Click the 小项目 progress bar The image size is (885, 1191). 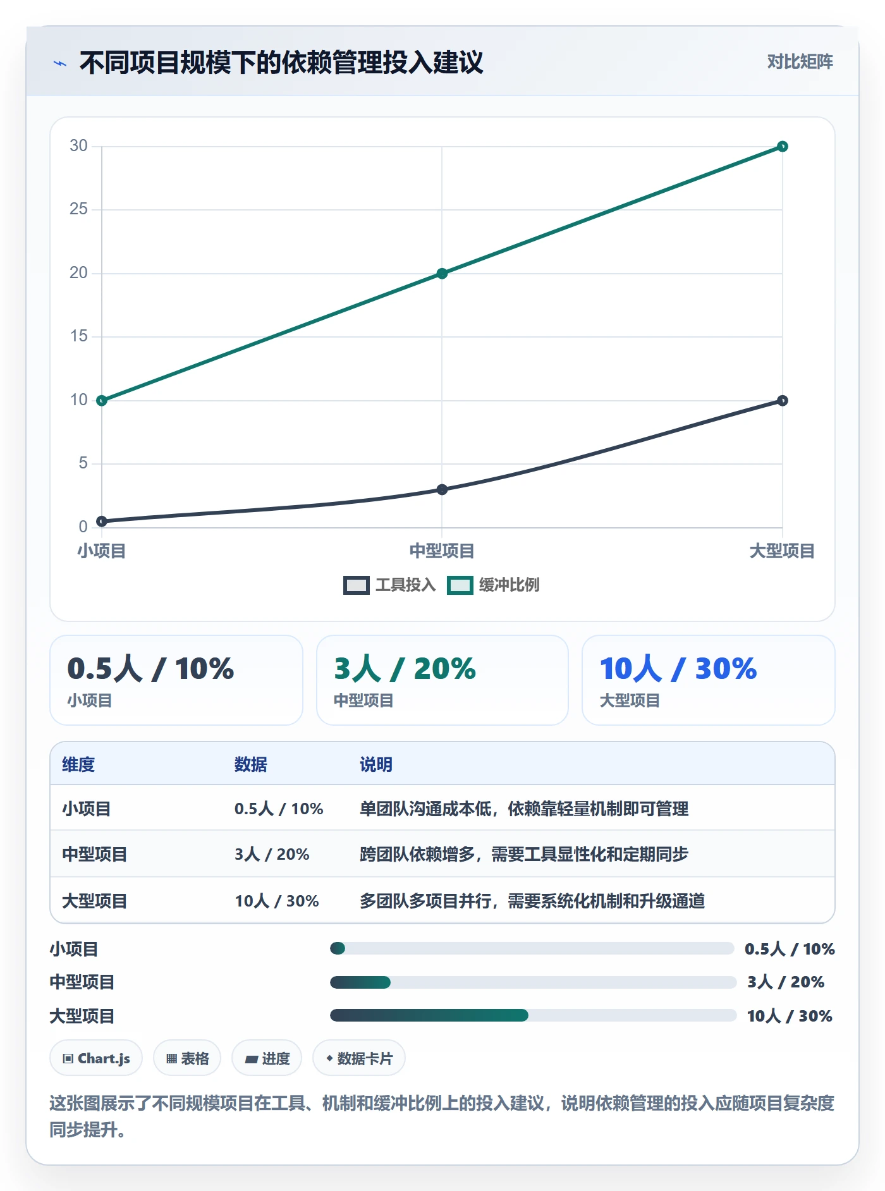(x=532, y=948)
